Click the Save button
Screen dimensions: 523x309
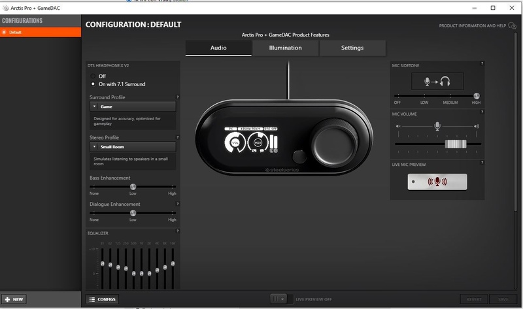pyautogui.click(x=503, y=299)
